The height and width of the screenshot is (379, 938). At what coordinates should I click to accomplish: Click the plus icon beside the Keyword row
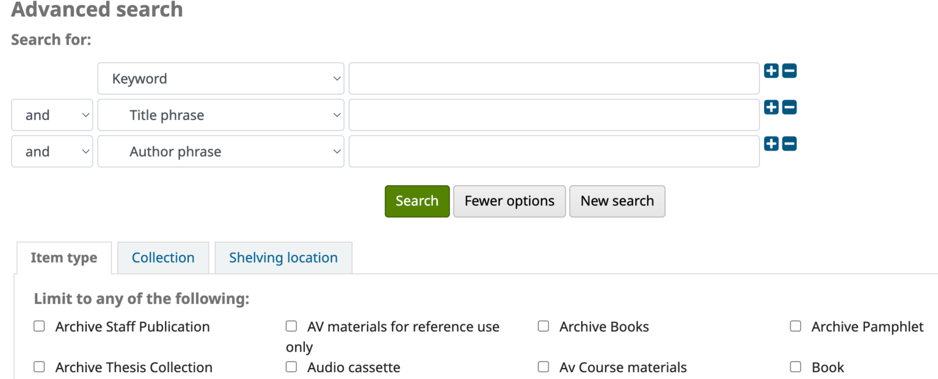point(771,71)
